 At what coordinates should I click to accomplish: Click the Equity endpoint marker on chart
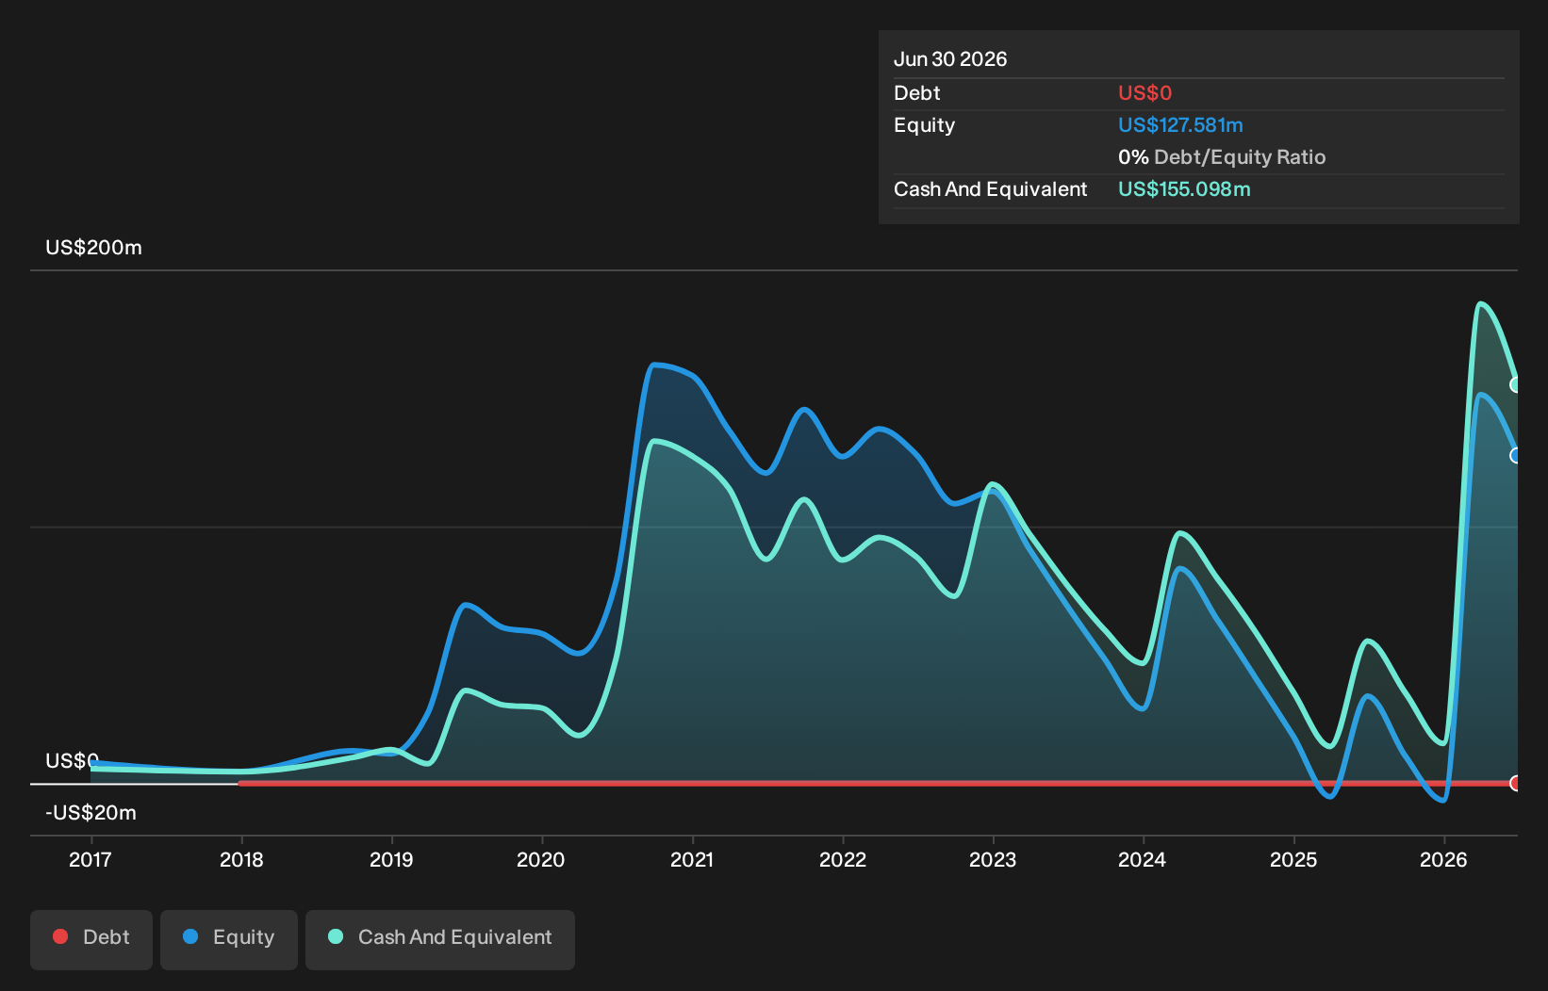(1516, 455)
